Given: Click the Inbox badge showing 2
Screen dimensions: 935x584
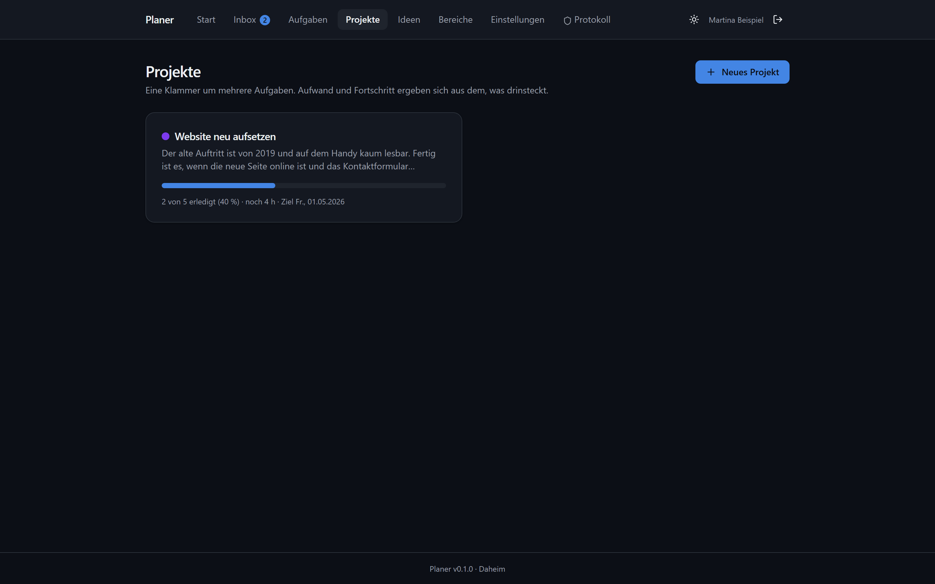Looking at the screenshot, I should coord(265,20).
